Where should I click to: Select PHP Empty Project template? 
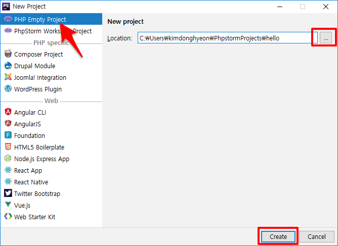51,19
